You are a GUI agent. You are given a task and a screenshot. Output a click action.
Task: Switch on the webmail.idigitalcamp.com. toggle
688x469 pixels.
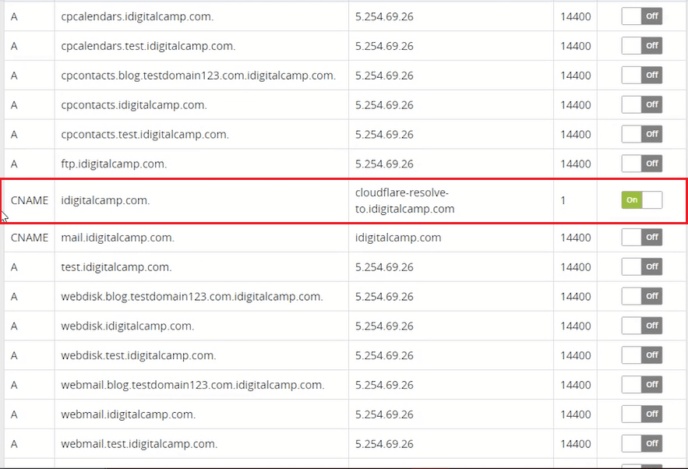[641, 414]
